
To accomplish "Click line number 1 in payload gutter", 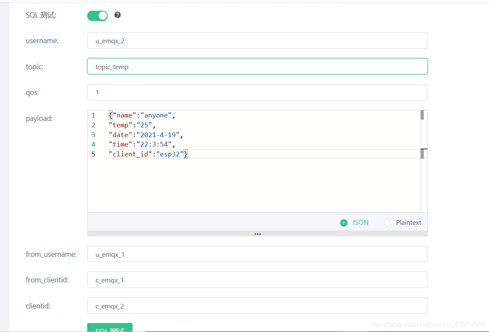I will pos(93,115).
